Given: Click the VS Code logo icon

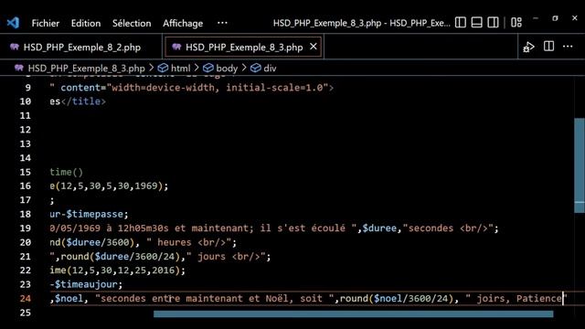Looking at the screenshot, I should [x=13, y=23].
